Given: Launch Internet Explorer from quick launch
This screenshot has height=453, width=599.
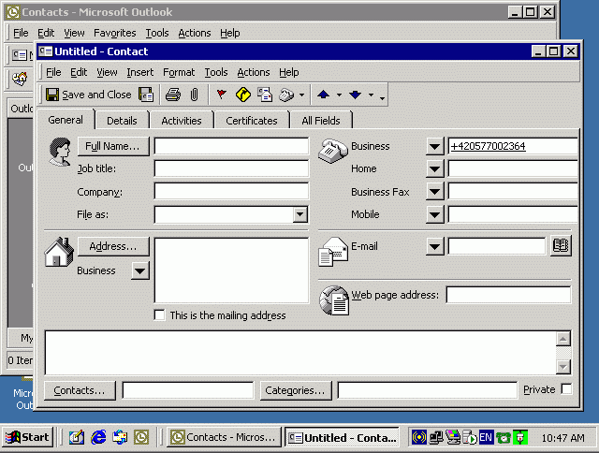Looking at the screenshot, I should [98, 437].
